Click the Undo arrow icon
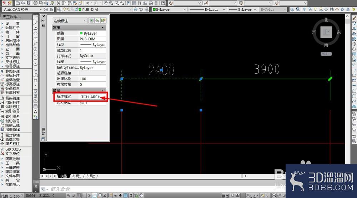Viewport: 357px width, 198px height. tap(87, 3)
